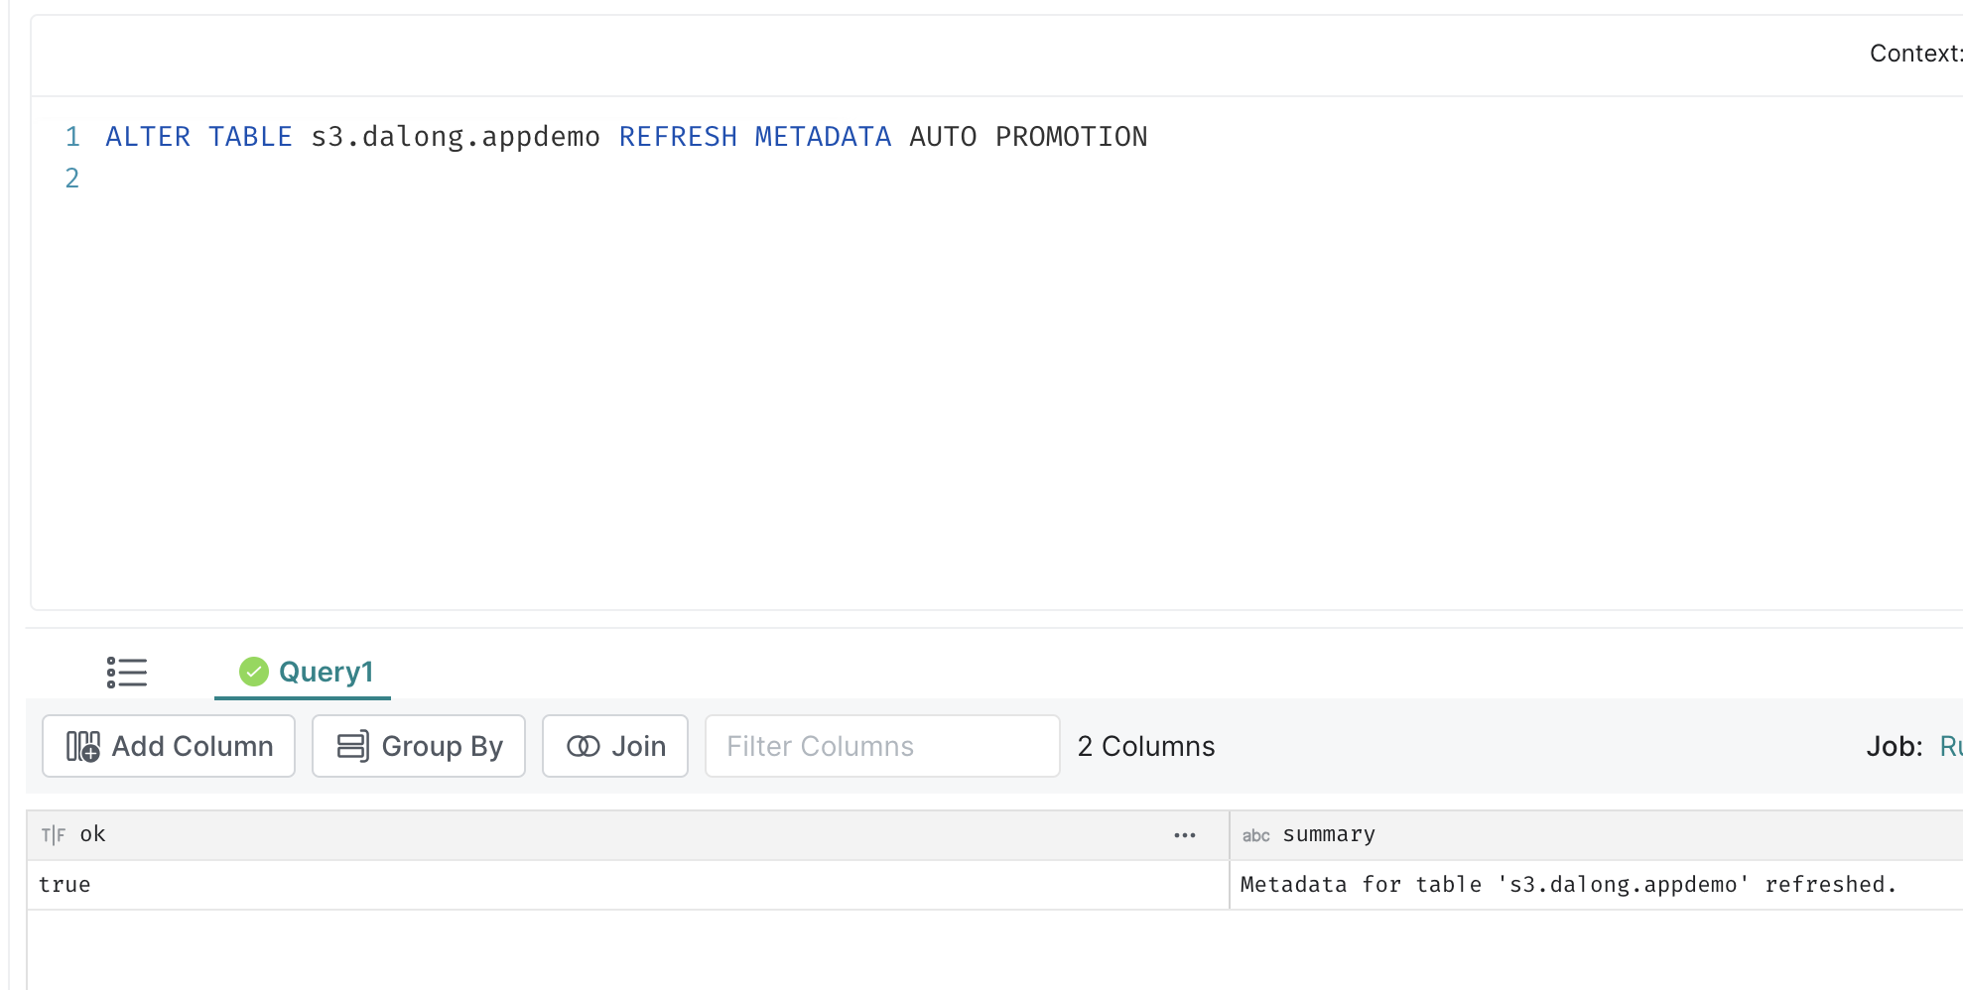
Task: Open the ok column options menu
Action: [x=1185, y=835]
